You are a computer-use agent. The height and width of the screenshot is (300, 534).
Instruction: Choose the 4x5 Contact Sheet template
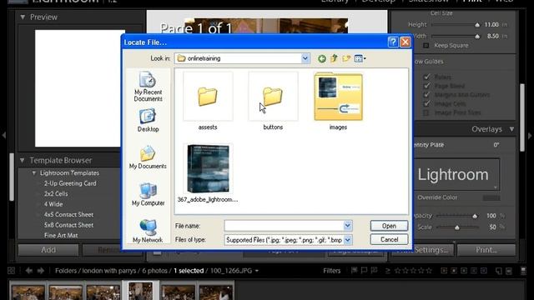click(x=68, y=215)
